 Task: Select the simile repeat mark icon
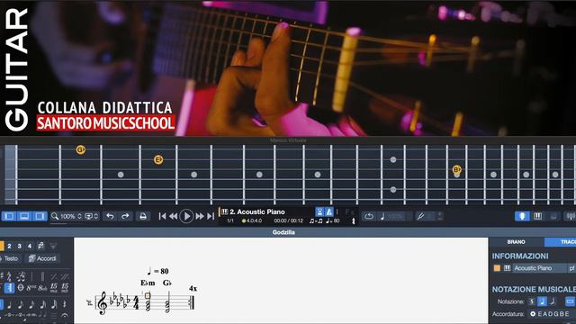tap(54, 276)
